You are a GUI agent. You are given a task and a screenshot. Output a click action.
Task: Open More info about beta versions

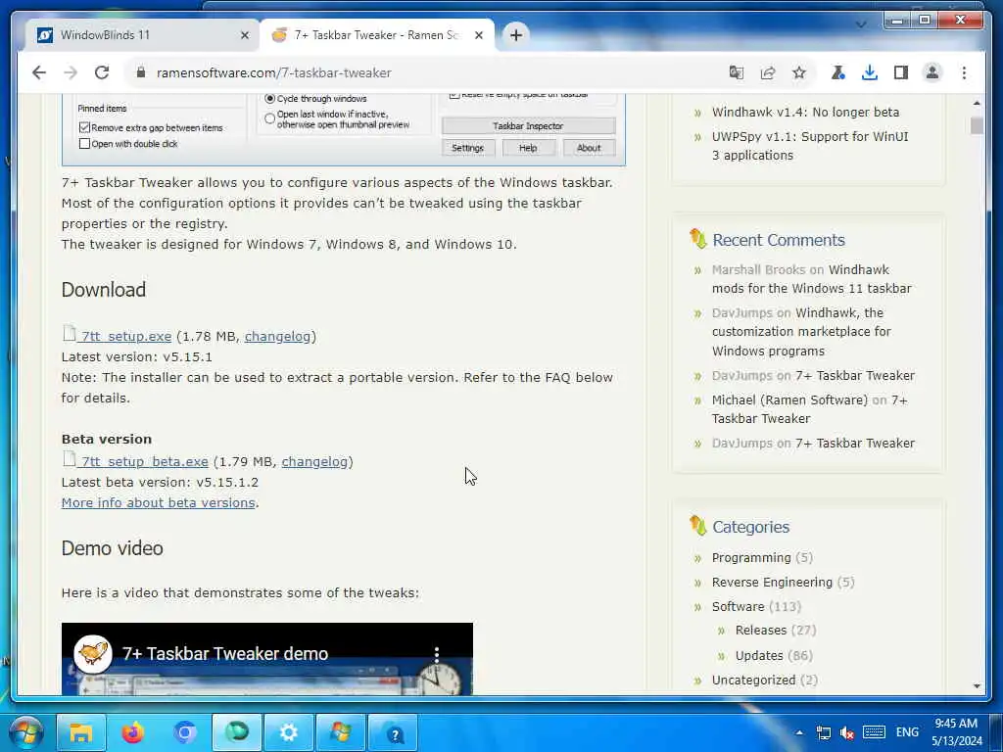[158, 502]
